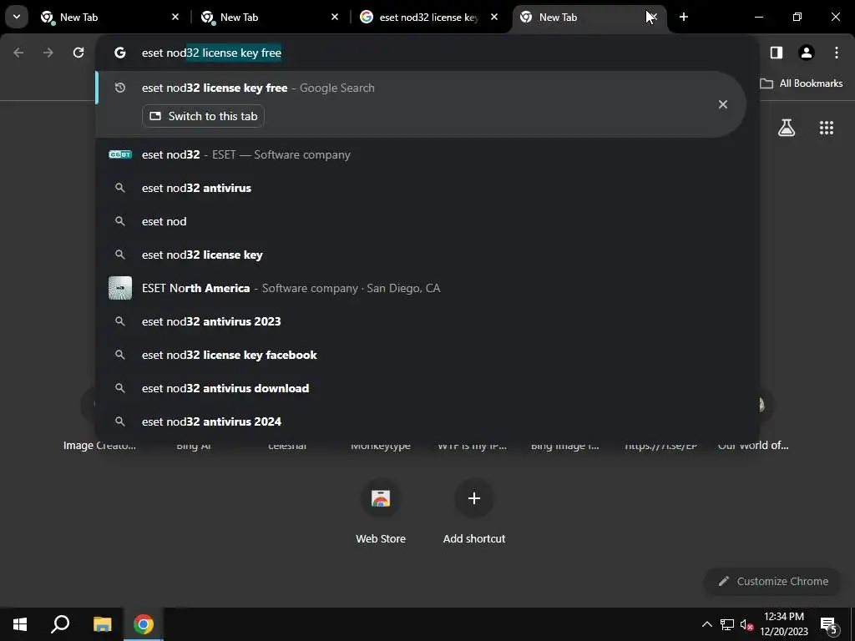Screen dimensions: 855x641
Task: Open the Web Store shortcut
Action: [x=381, y=512]
